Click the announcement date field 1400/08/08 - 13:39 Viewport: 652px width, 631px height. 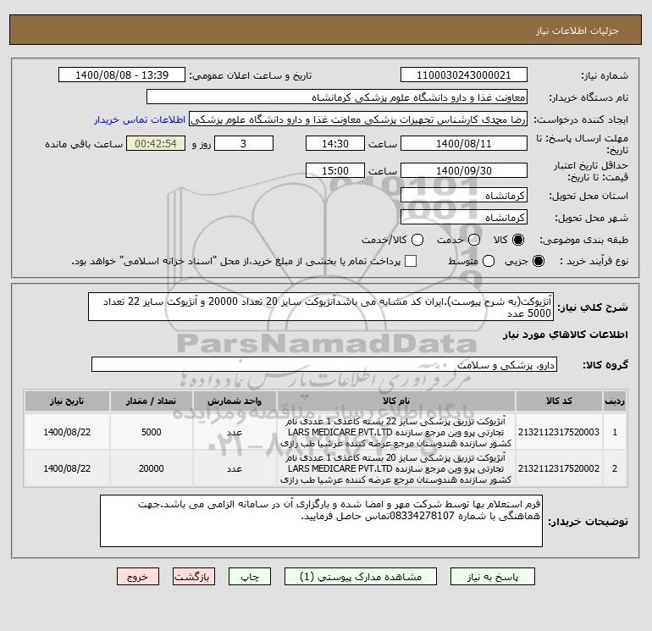(x=122, y=75)
